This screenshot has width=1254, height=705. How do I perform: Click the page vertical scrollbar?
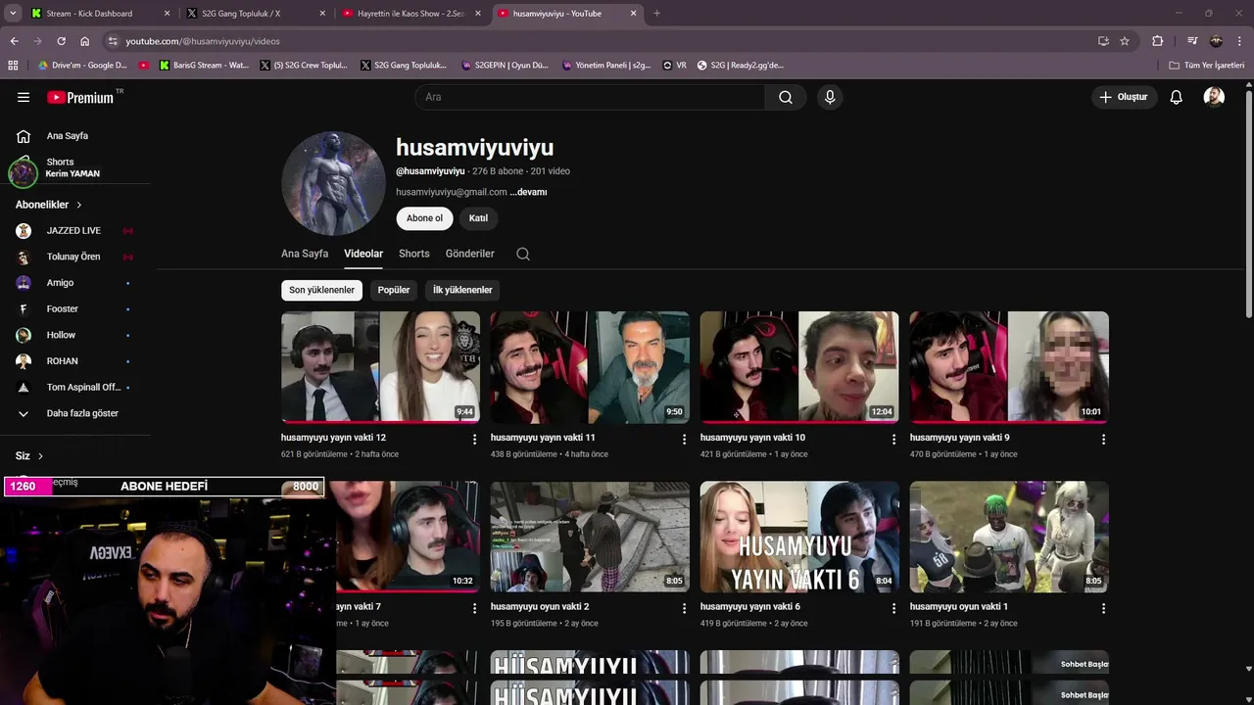(x=1248, y=206)
